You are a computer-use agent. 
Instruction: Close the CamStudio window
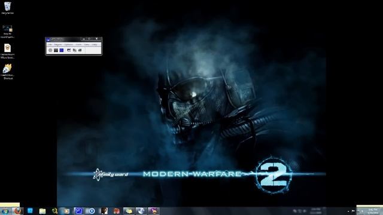click(x=97, y=39)
